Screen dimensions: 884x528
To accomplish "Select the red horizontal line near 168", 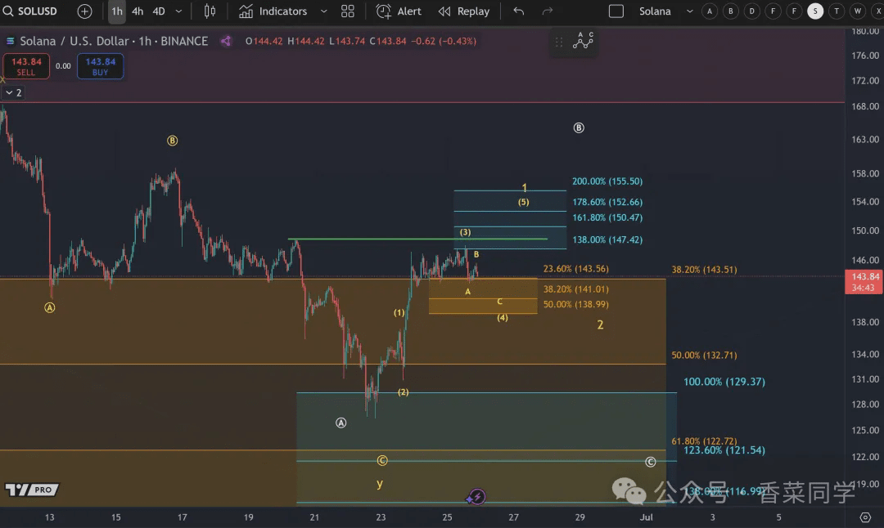I will (x=423, y=102).
